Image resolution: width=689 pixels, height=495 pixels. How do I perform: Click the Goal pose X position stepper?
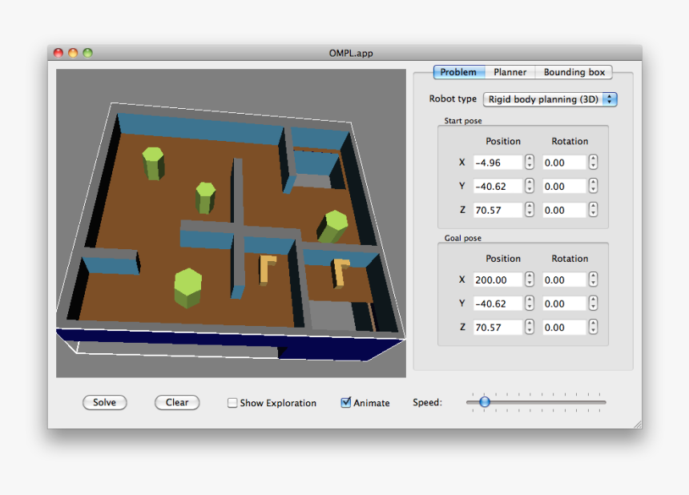(530, 280)
